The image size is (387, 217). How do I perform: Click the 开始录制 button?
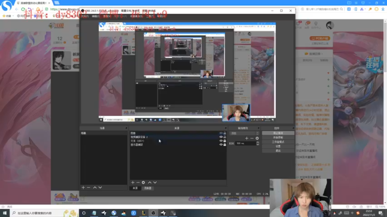(x=278, y=137)
